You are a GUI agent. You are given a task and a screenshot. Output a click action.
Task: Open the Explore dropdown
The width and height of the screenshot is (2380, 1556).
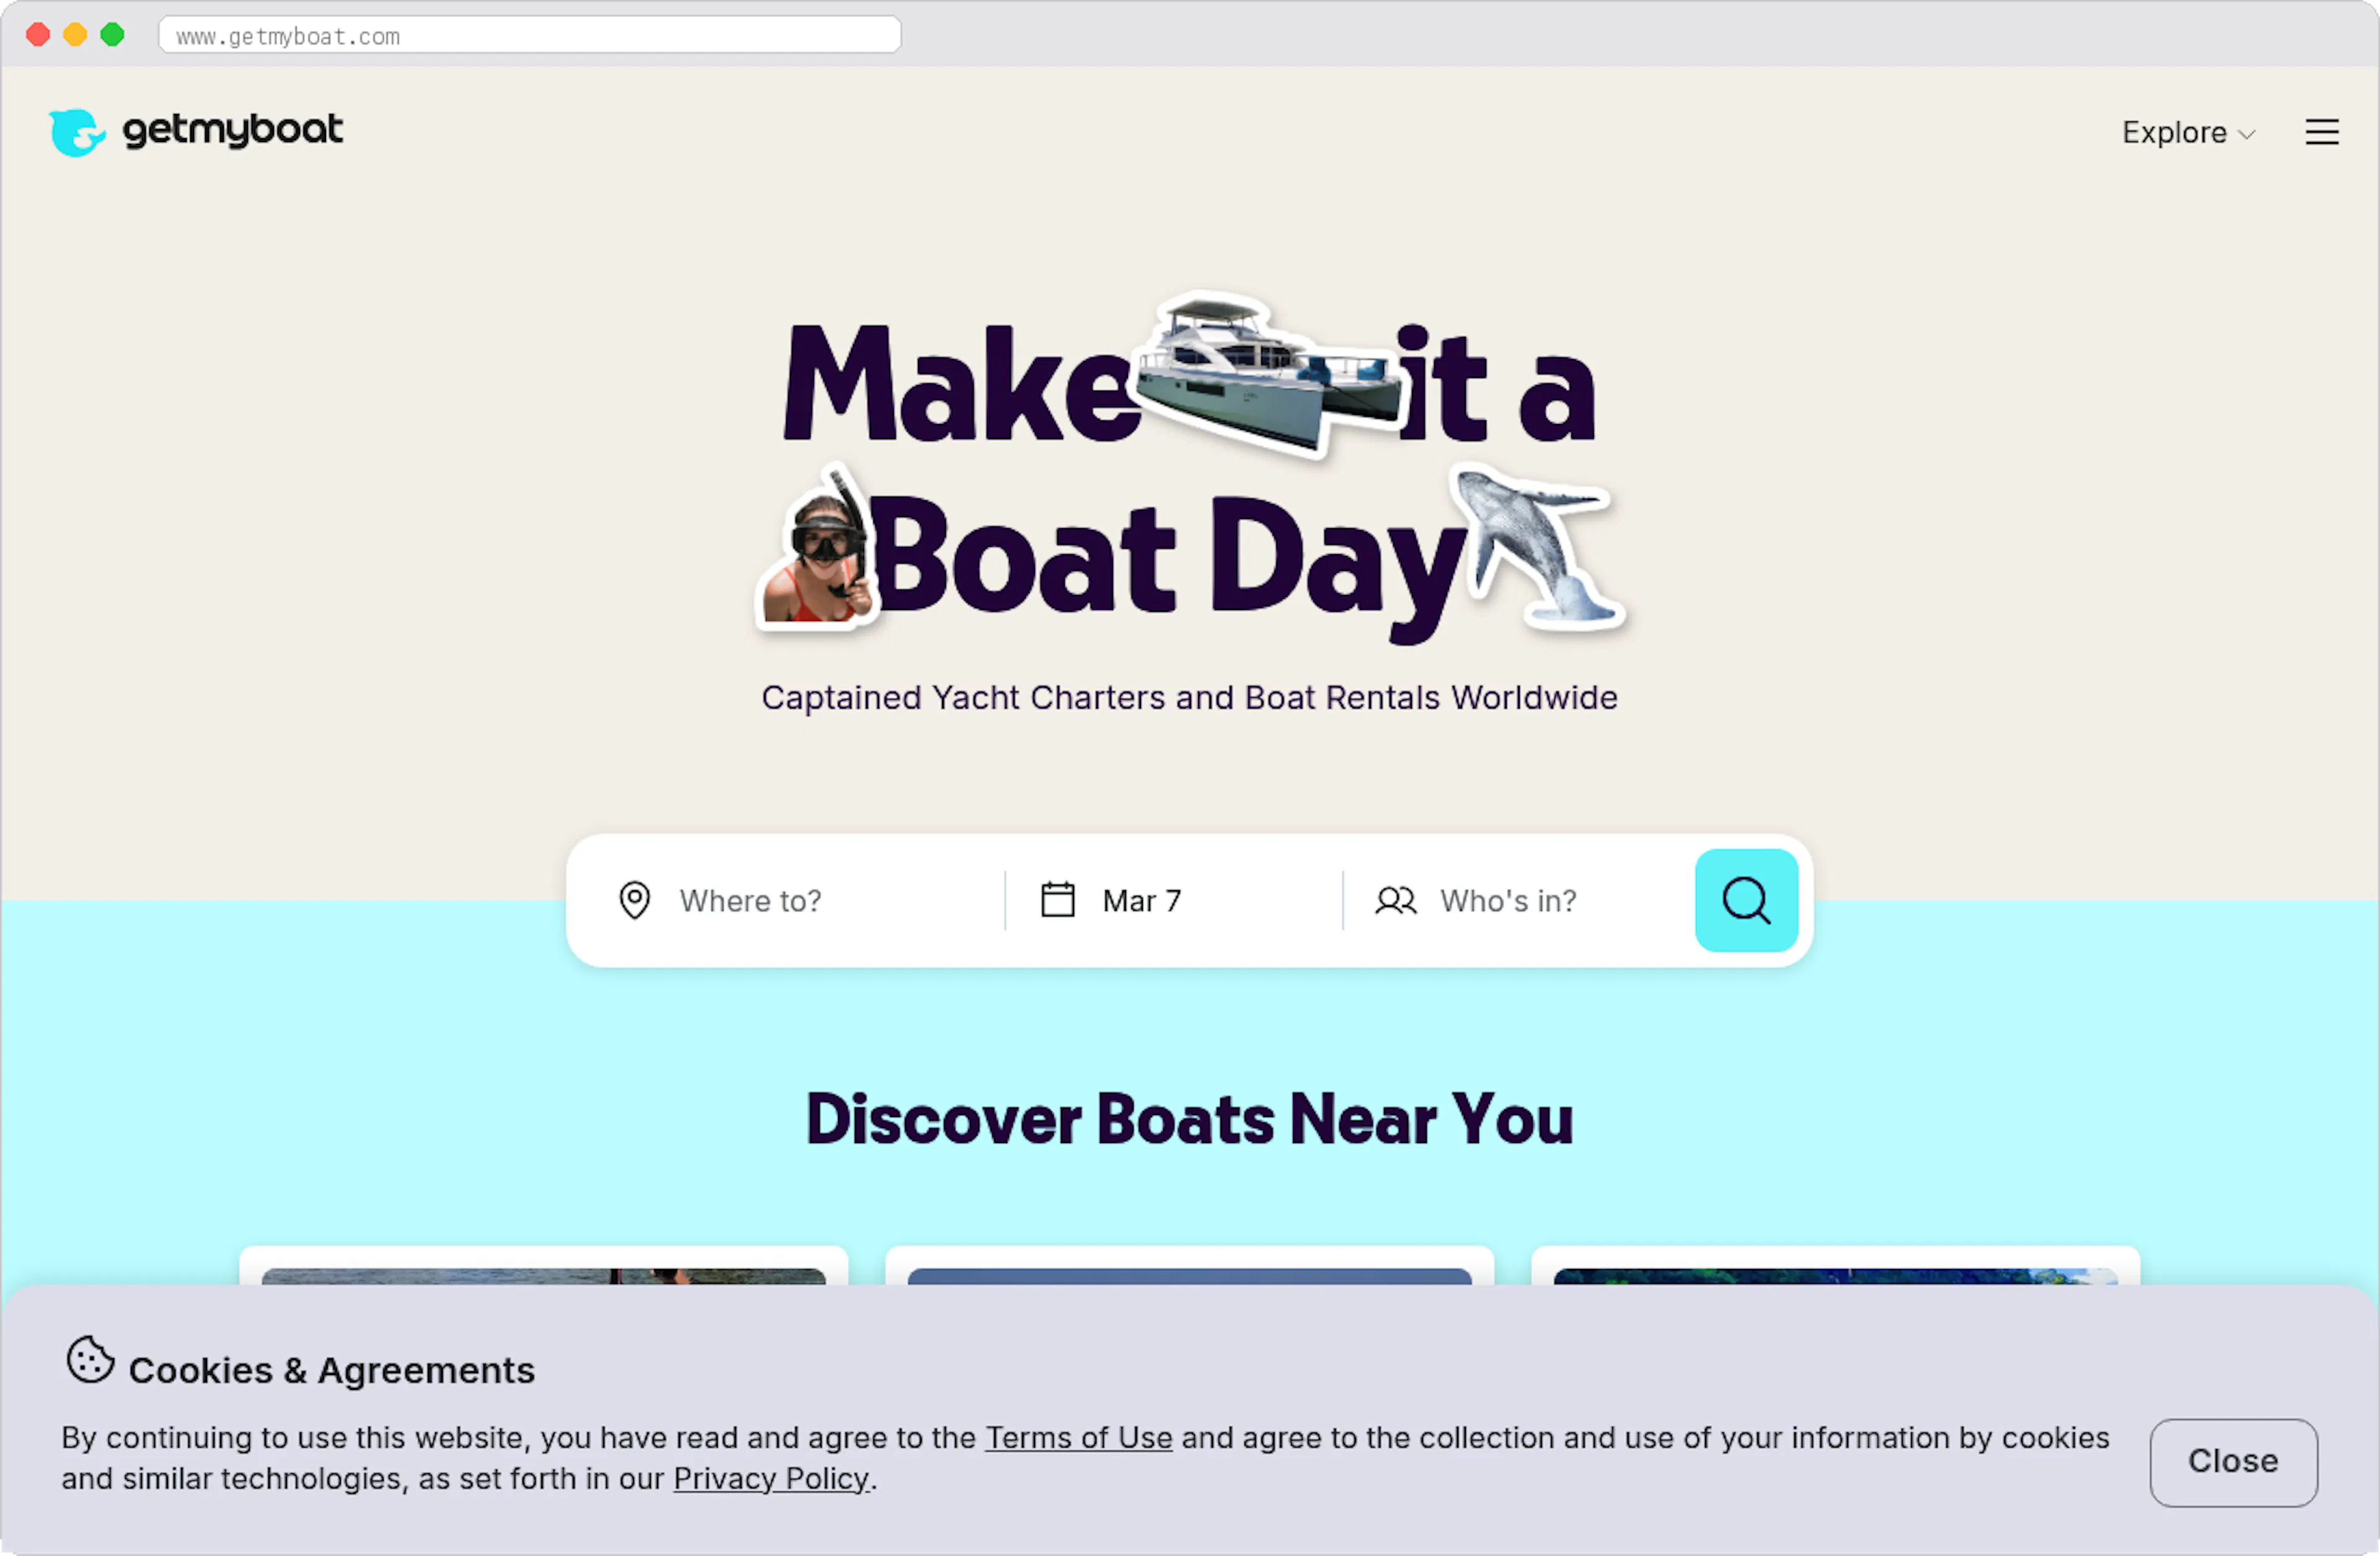click(x=2188, y=132)
